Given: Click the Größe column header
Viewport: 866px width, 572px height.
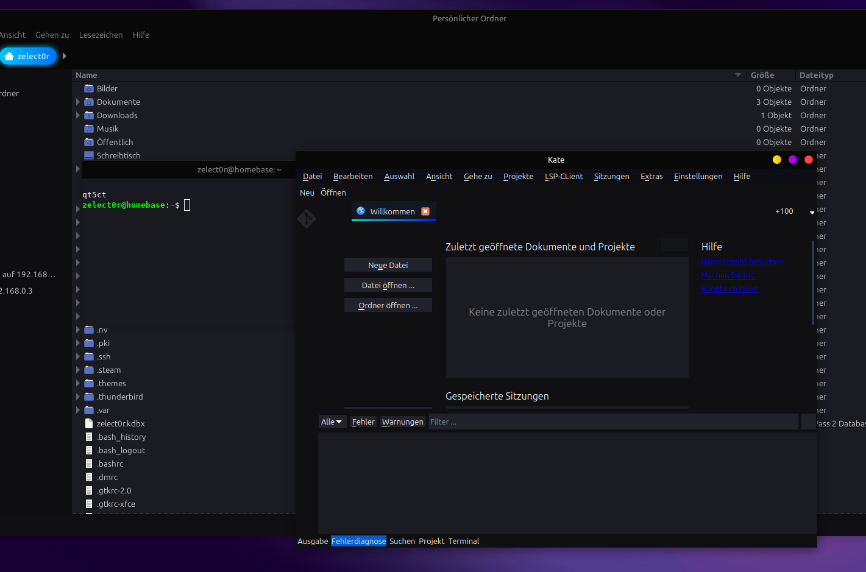Looking at the screenshot, I should coord(770,75).
